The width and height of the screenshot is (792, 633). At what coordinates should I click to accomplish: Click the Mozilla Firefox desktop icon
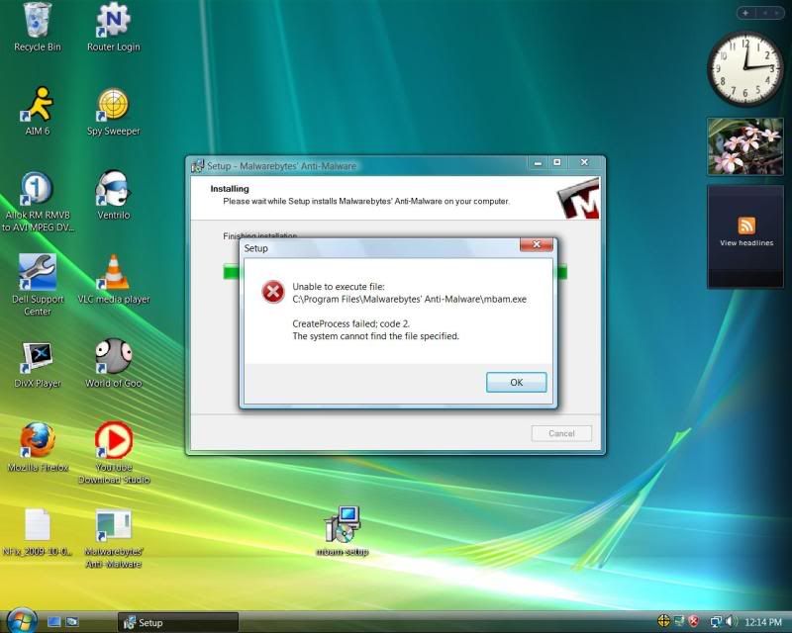[x=38, y=448]
